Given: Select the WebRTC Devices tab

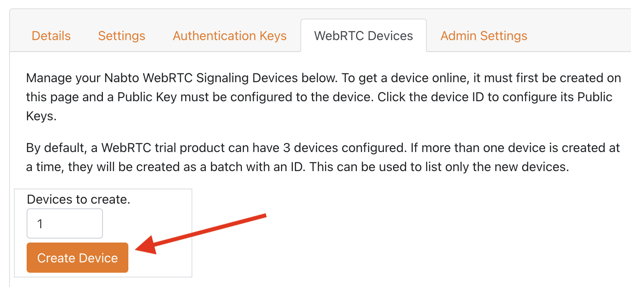Looking at the screenshot, I should (x=363, y=36).
